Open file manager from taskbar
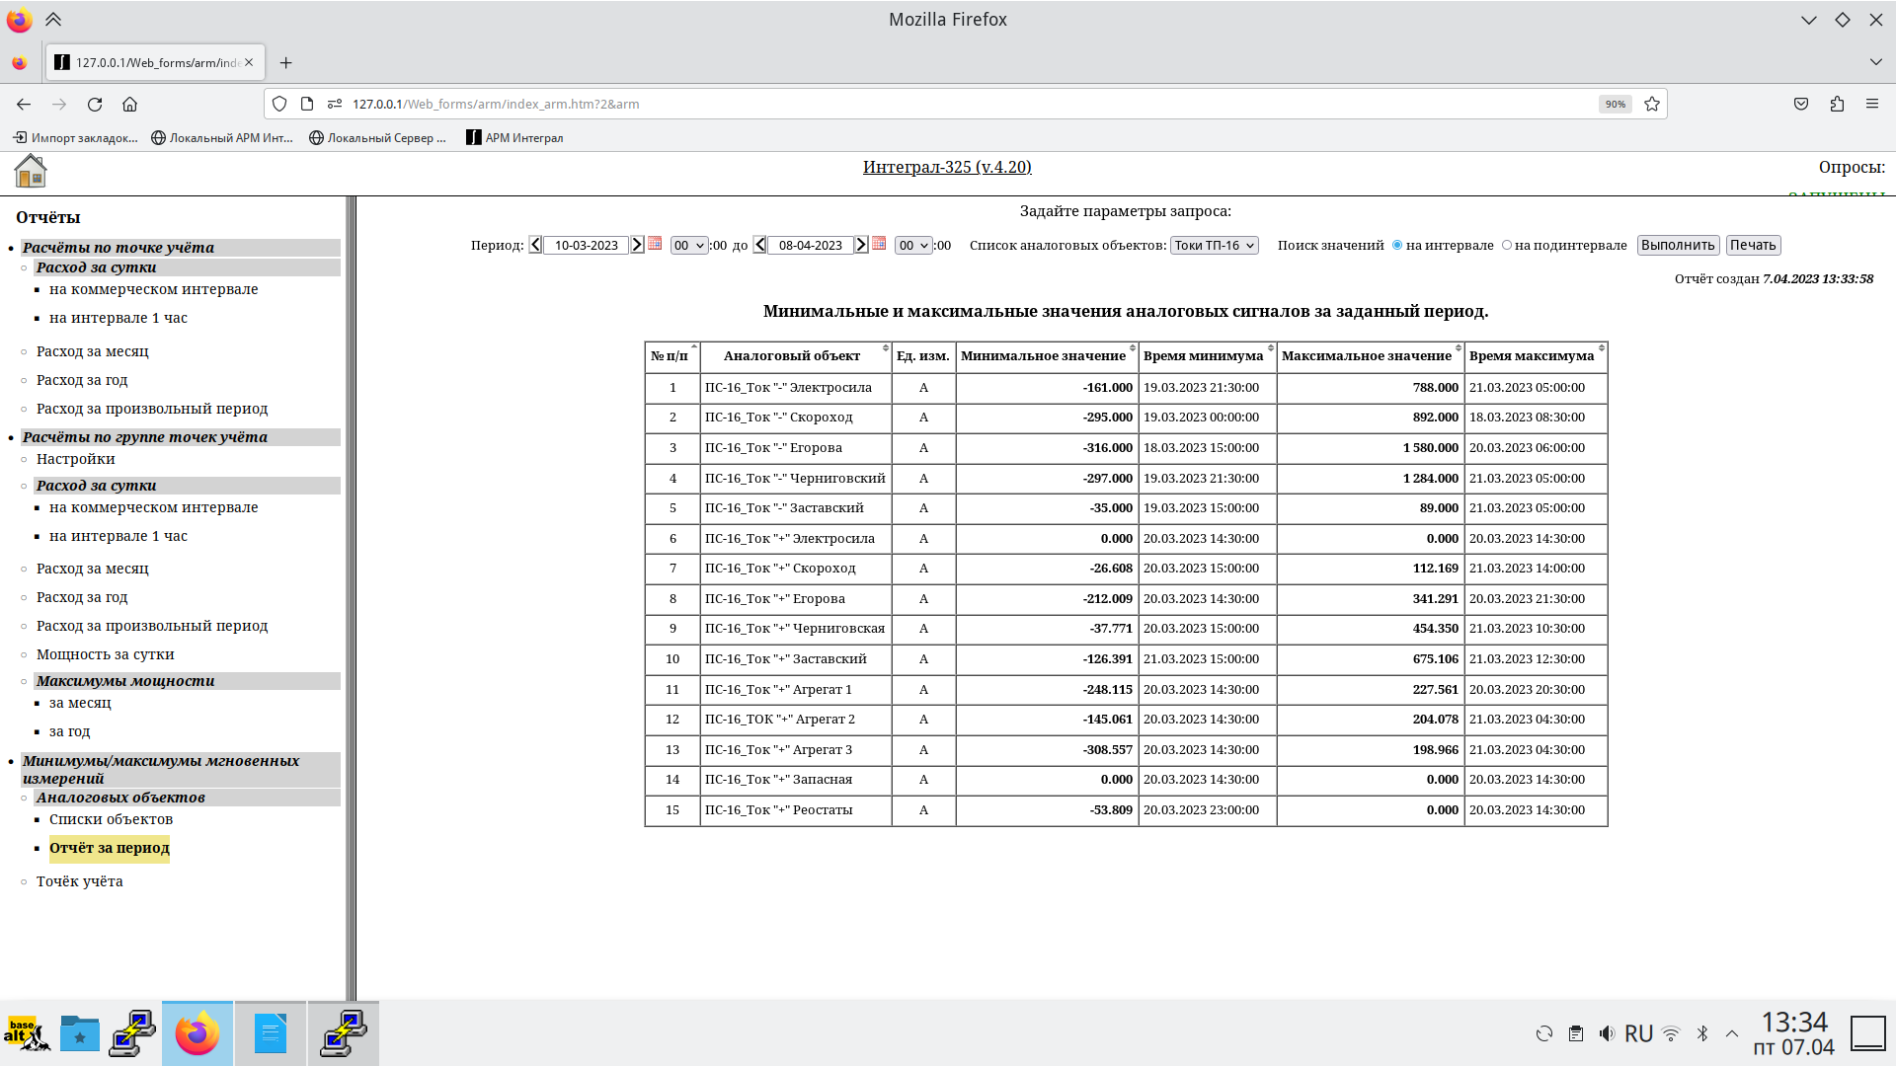Image resolution: width=1896 pixels, height=1066 pixels. point(80,1033)
